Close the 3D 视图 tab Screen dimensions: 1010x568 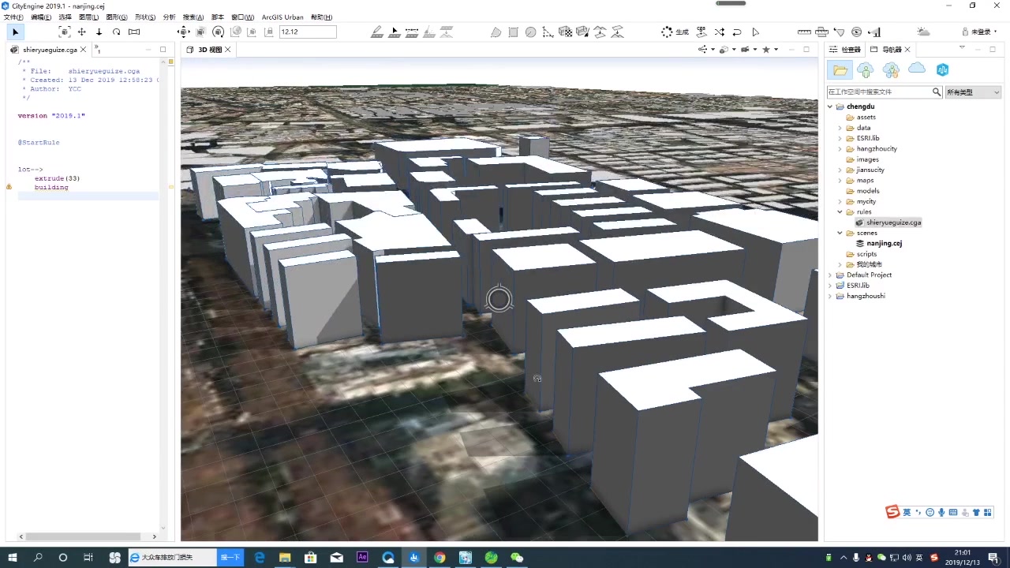[228, 50]
